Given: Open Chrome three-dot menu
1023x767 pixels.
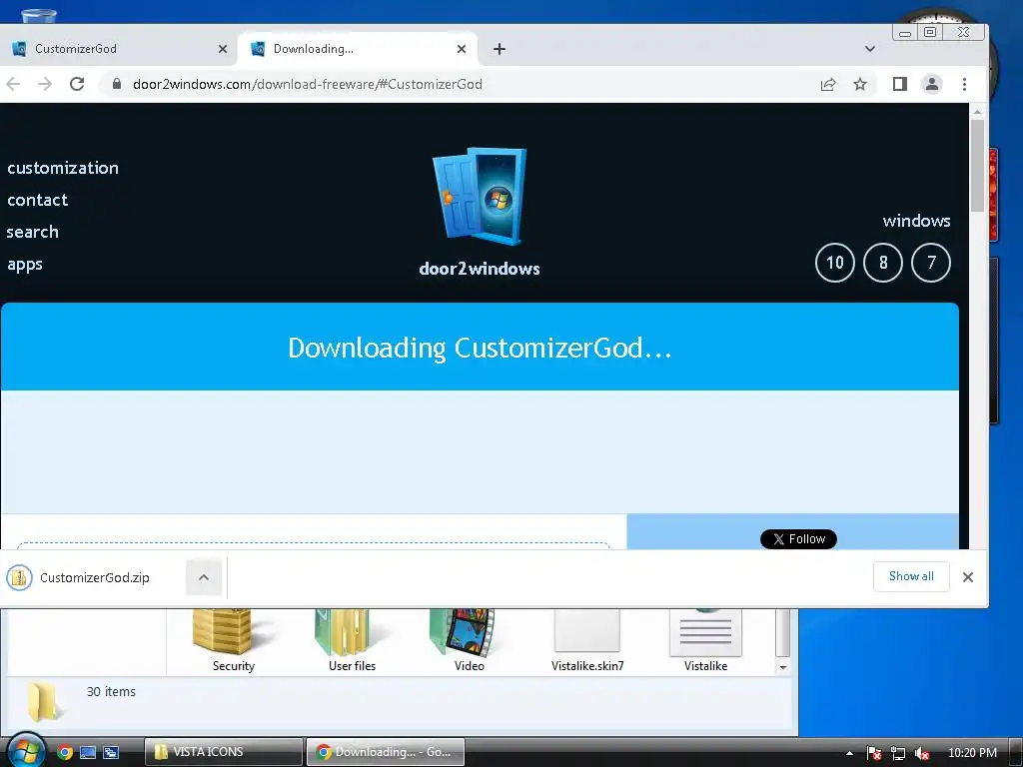Looking at the screenshot, I should [x=964, y=84].
